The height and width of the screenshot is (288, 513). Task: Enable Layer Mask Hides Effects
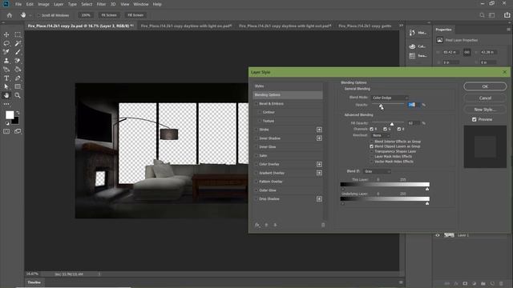(371, 157)
